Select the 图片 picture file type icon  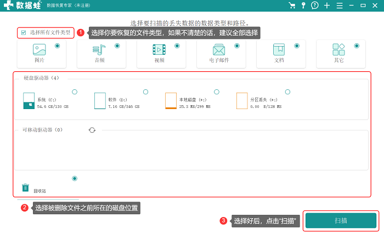click(x=39, y=50)
